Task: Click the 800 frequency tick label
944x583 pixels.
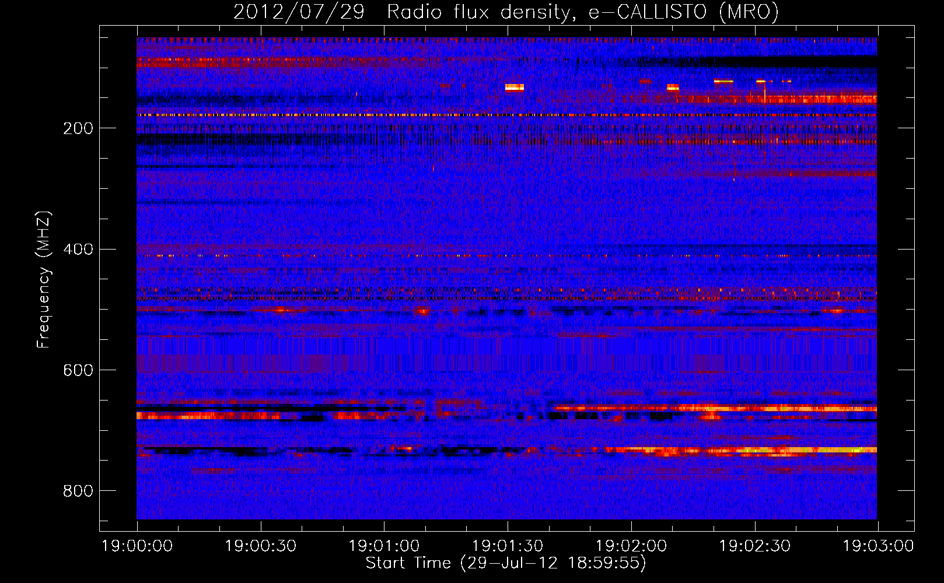Action: 78,491
